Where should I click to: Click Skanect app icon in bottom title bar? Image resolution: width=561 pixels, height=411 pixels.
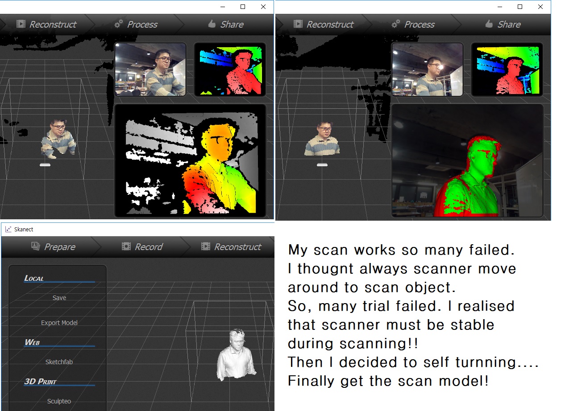click(8, 229)
